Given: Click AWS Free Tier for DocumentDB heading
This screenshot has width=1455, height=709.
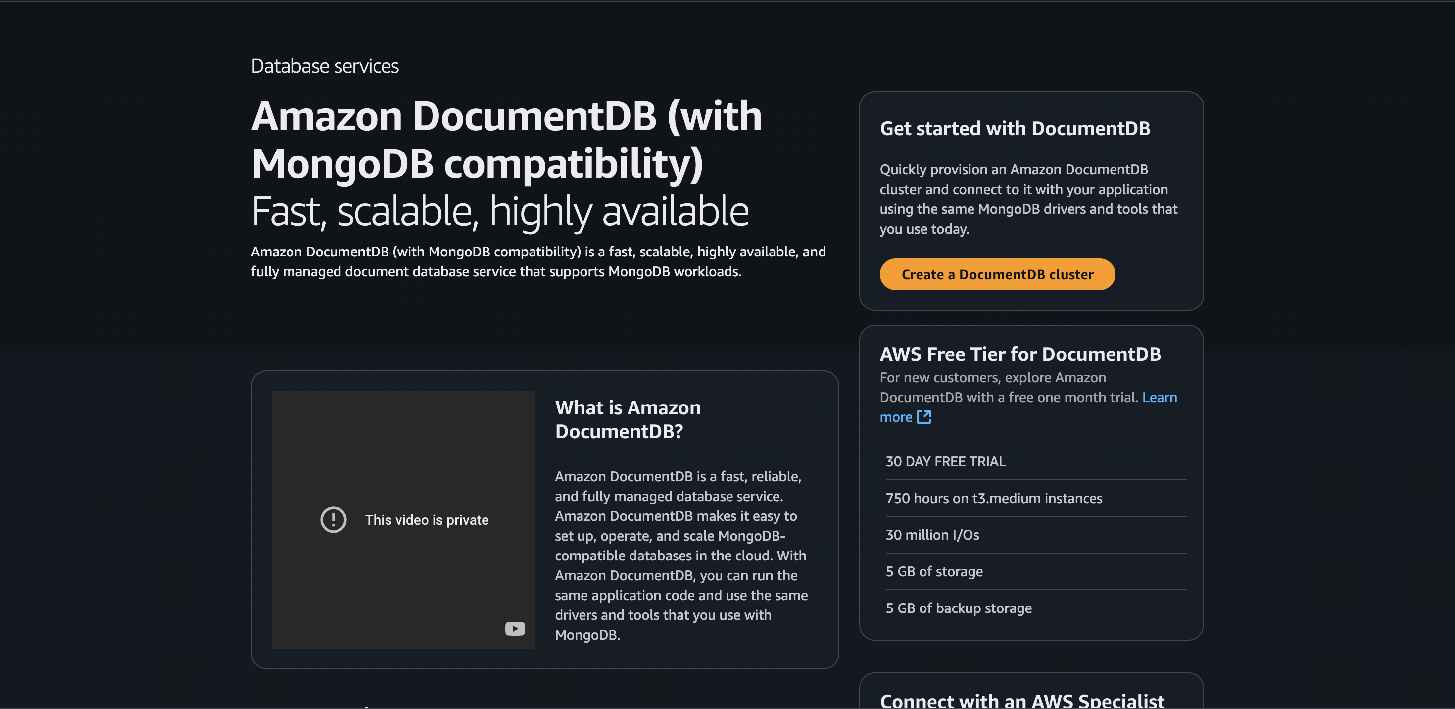Looking at the screenshot, I should pyautogui.click(x=1019, y=354).
